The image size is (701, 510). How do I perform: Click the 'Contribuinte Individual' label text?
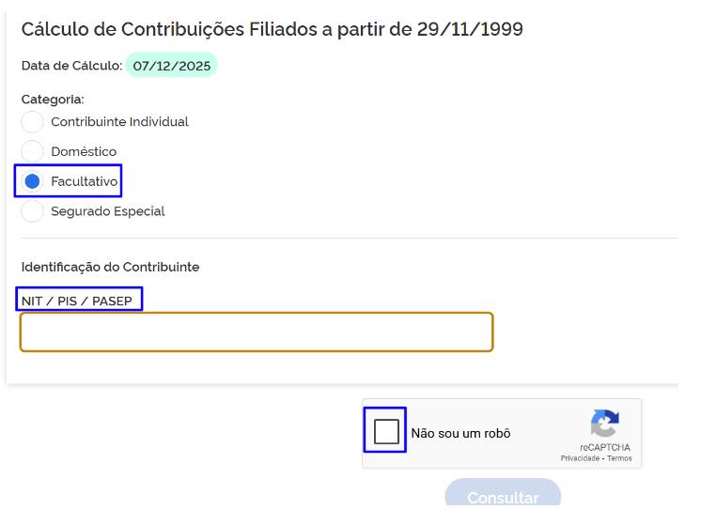click(119, 122)
